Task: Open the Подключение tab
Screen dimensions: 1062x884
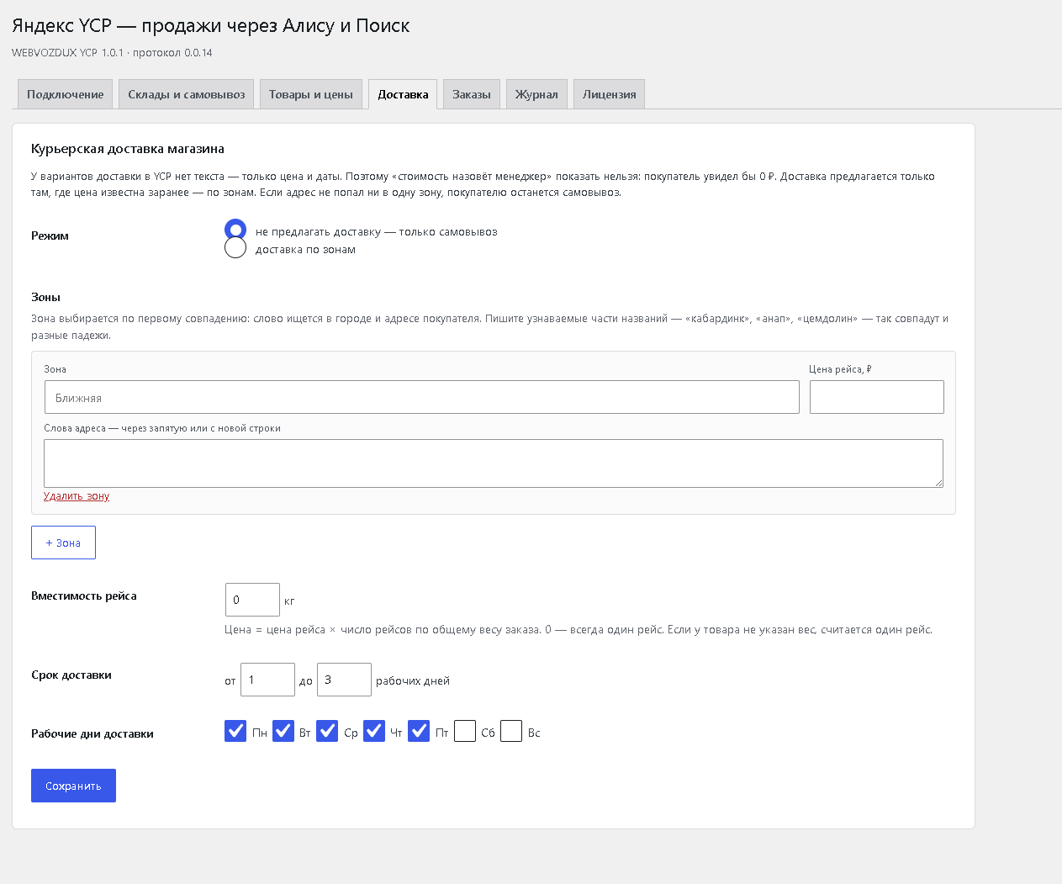Action: click(x=66, y=94)
